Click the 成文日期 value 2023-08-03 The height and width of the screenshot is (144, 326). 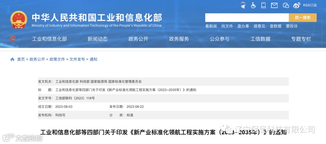click(x=64, y=107)
